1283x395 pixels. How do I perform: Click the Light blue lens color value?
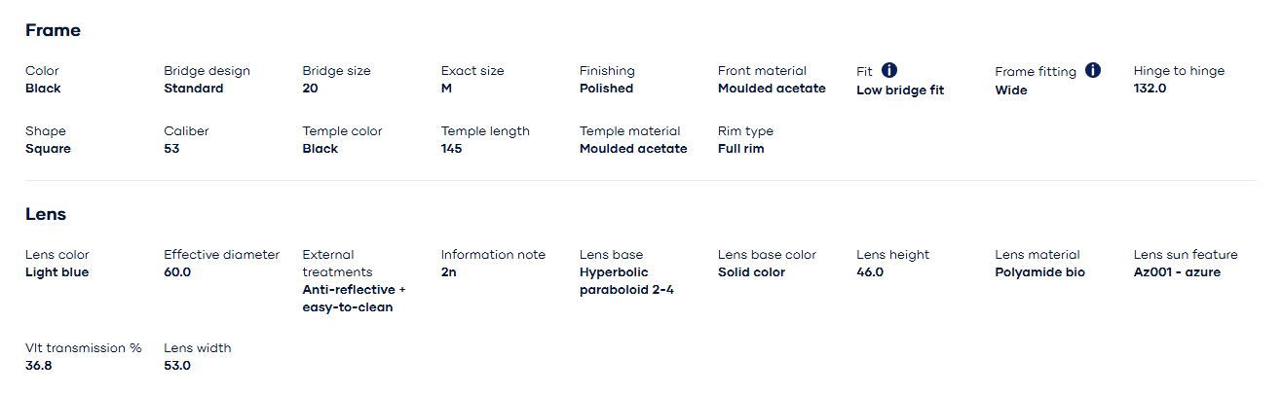(57, 272)
